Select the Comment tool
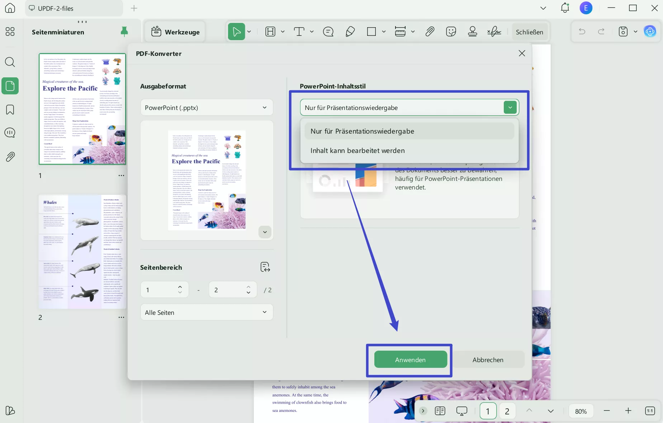The image size is (663, 423). pyautogui.click(x=328, y=32)
